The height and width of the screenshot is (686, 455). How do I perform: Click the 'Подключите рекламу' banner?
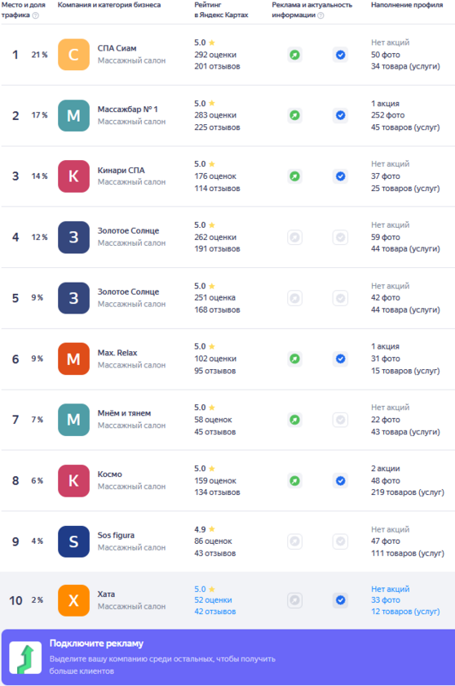pos(227,657)
